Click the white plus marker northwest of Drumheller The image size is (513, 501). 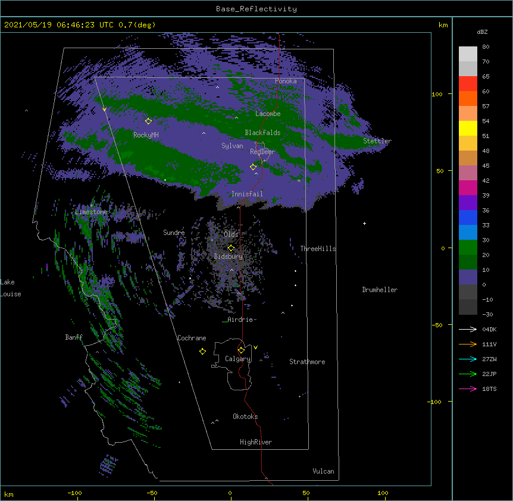pyautogui.click(x=364, y=223)
